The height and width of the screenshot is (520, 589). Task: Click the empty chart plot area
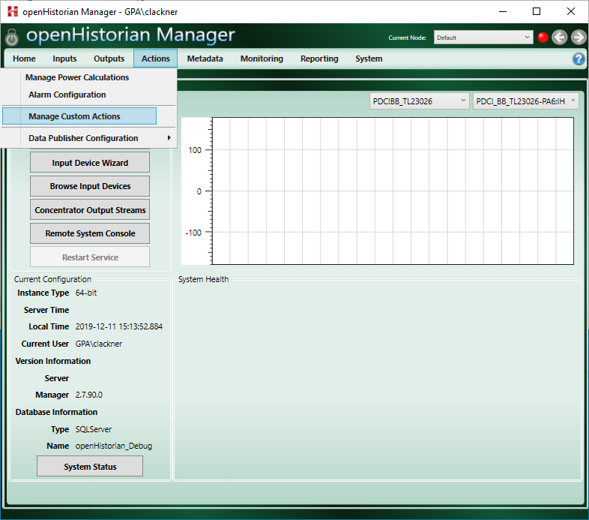[x=393, y=191]
